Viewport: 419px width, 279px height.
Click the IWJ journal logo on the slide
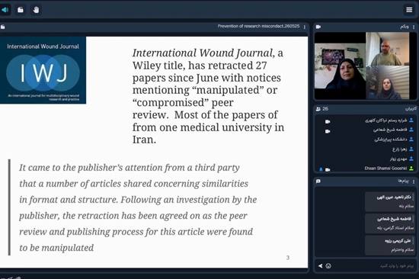click(x=43, y=70)
